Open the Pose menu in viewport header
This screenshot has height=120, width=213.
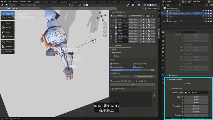[35, 5]
